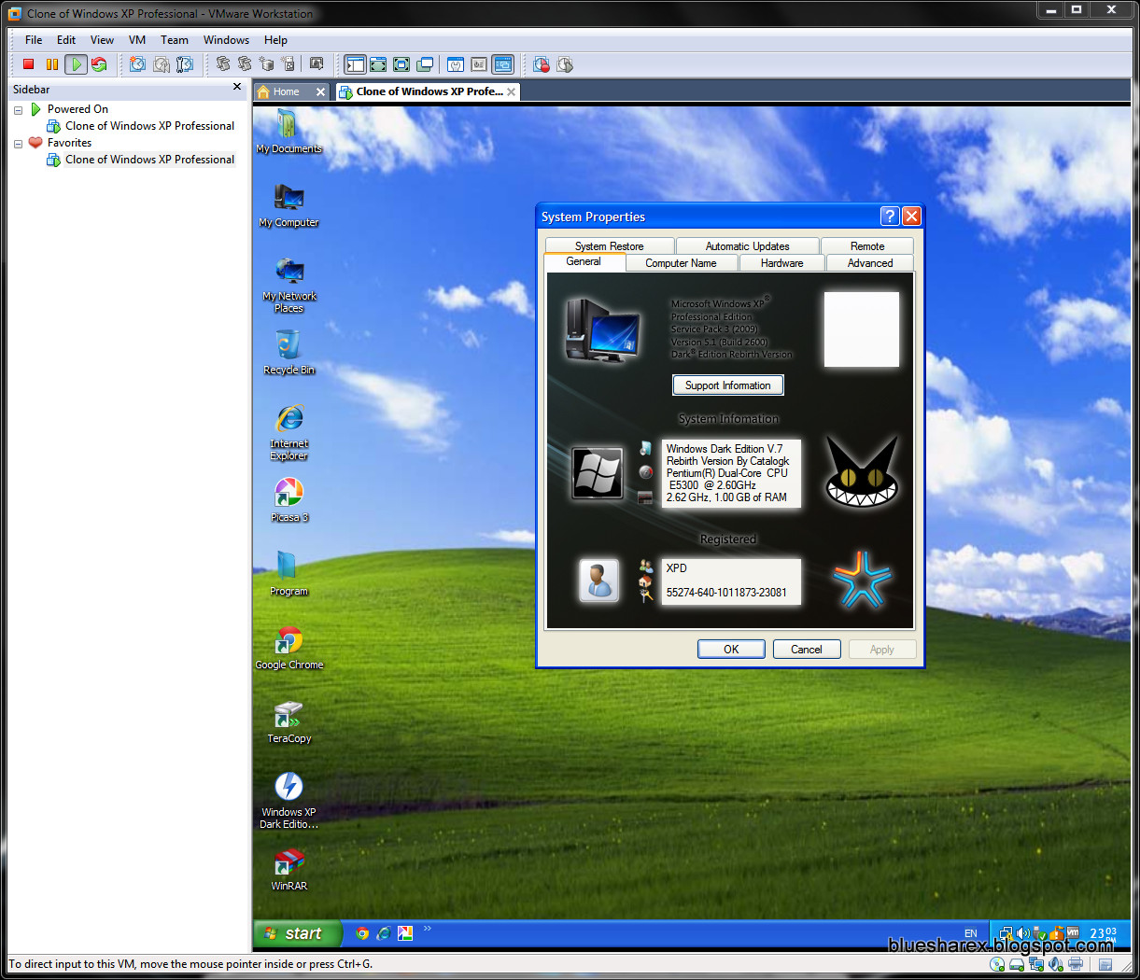This screenshot has height=980, width=1140.
Task: Open the Help menu
Action: [275, 40]
